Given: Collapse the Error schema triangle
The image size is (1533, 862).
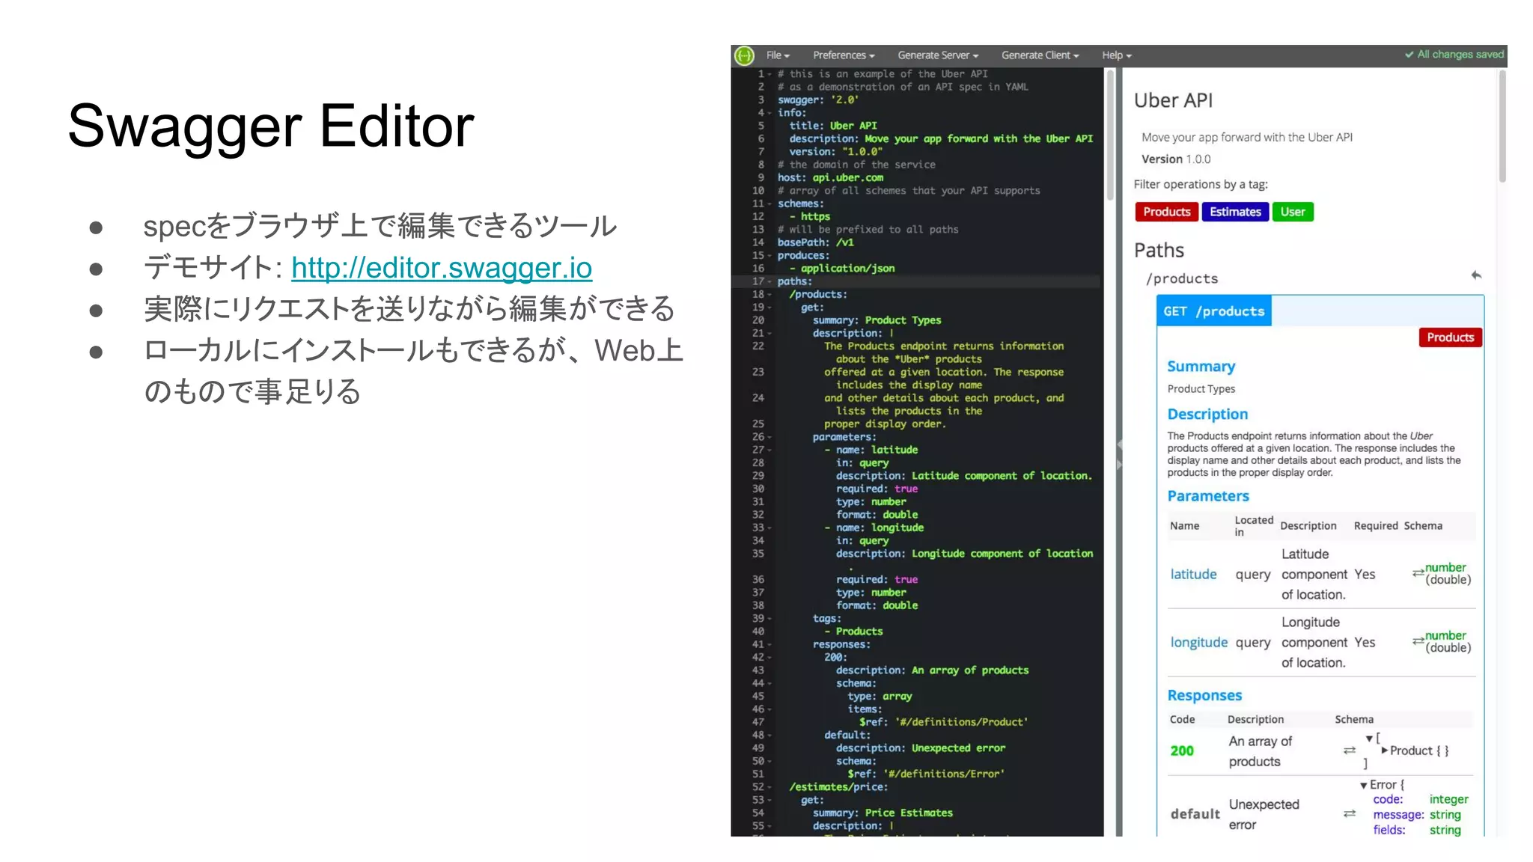Looking at the screenshot, I should point(1364,786).
